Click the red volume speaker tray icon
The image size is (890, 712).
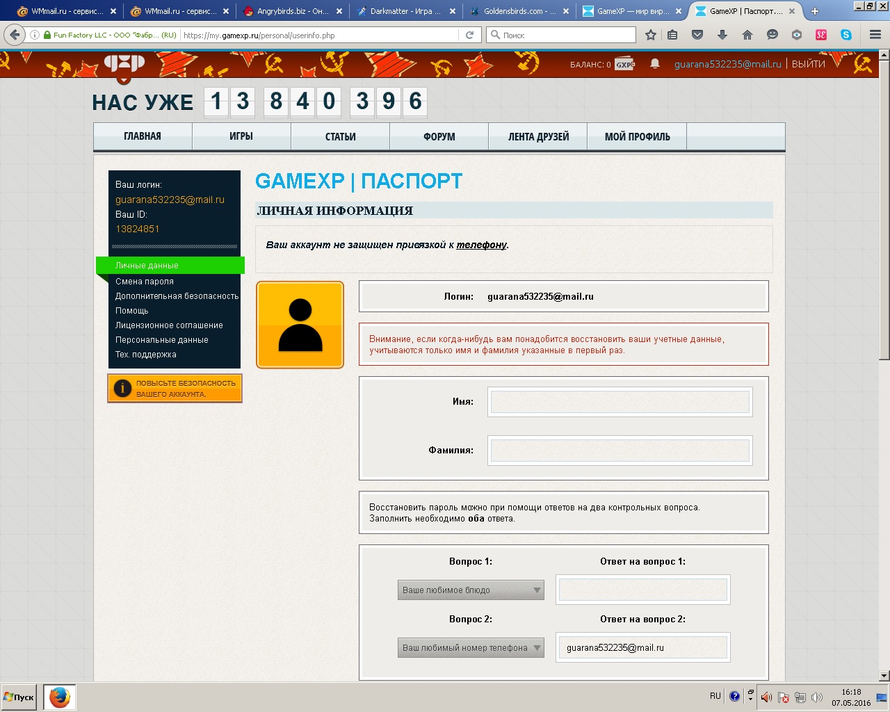[x=766, y=697]
